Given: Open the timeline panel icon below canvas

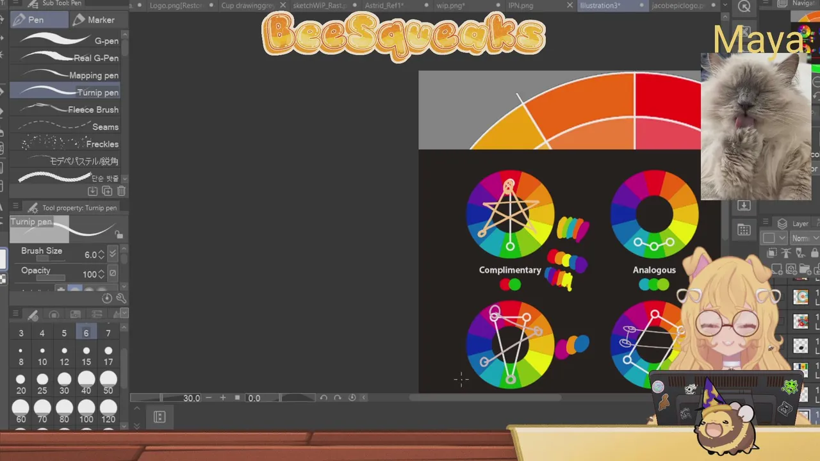Looking at the screenshot, I should click(x=160, y=417).
